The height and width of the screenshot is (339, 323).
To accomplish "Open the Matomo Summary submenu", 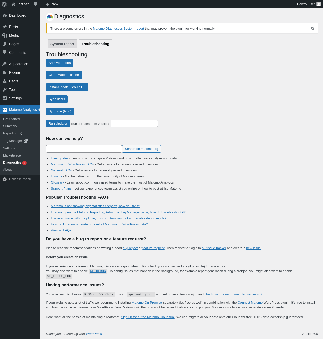I will pyautogui.click(x=10, y=126).
